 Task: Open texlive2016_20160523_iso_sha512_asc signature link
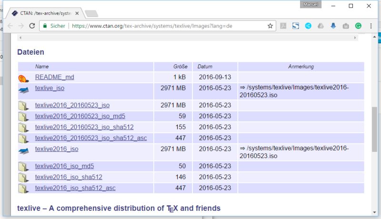pos(91,138)
